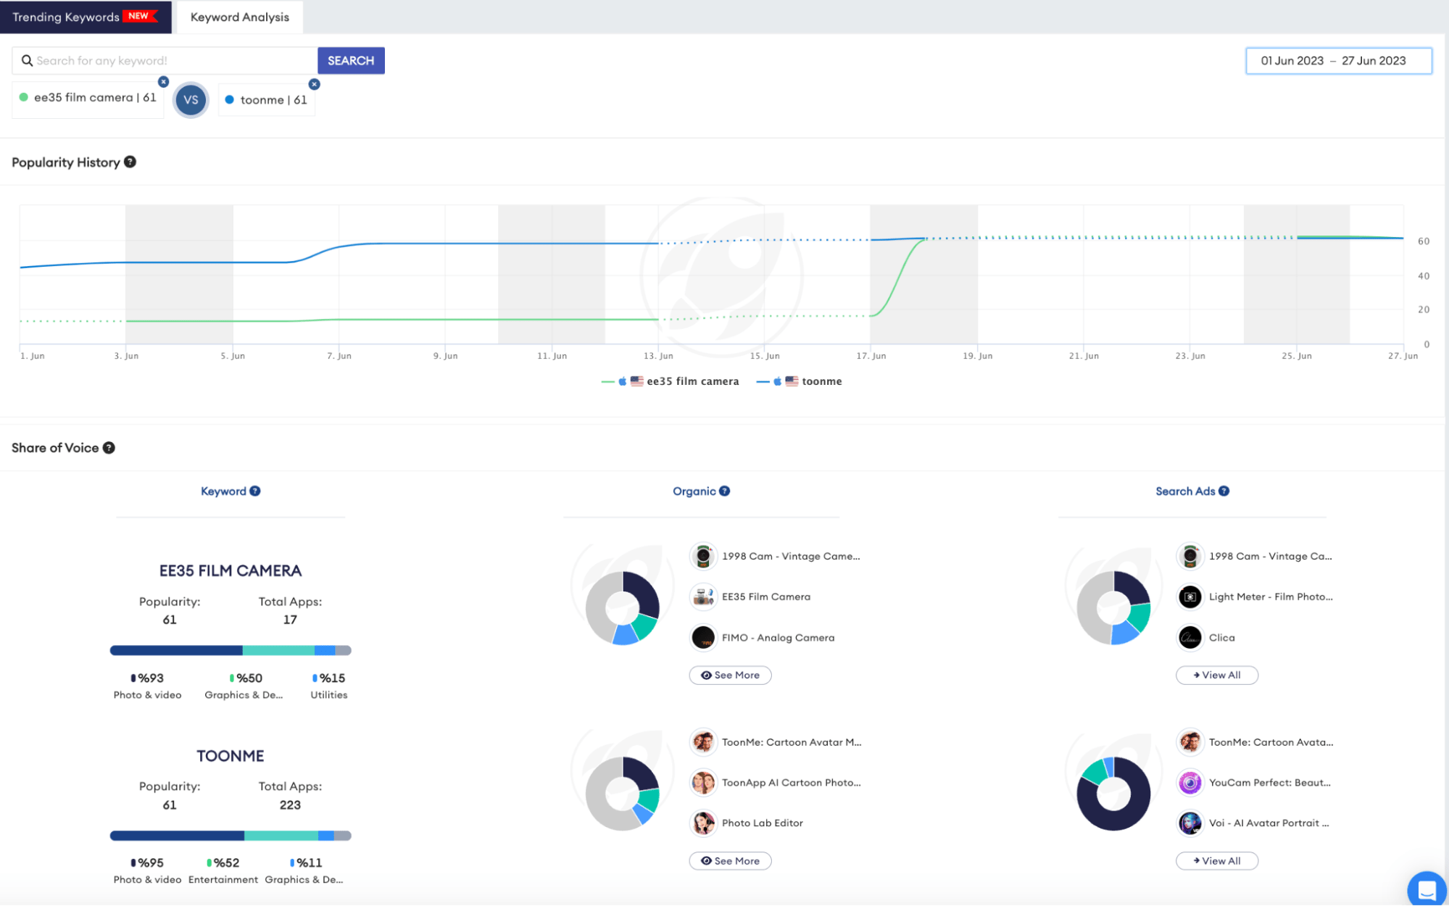Open the Clica app icon
Viewport: 1449px width, 906px height.
[x=1190, y=638]
